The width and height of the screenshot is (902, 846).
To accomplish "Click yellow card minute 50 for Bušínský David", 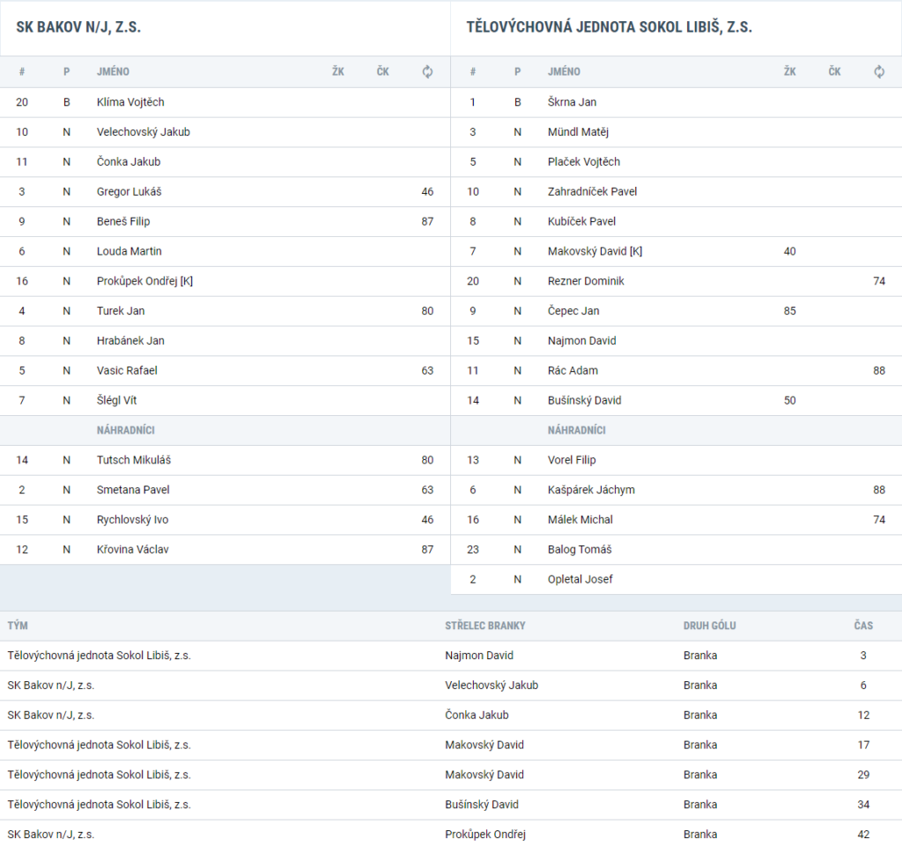I will pos(790,401).
